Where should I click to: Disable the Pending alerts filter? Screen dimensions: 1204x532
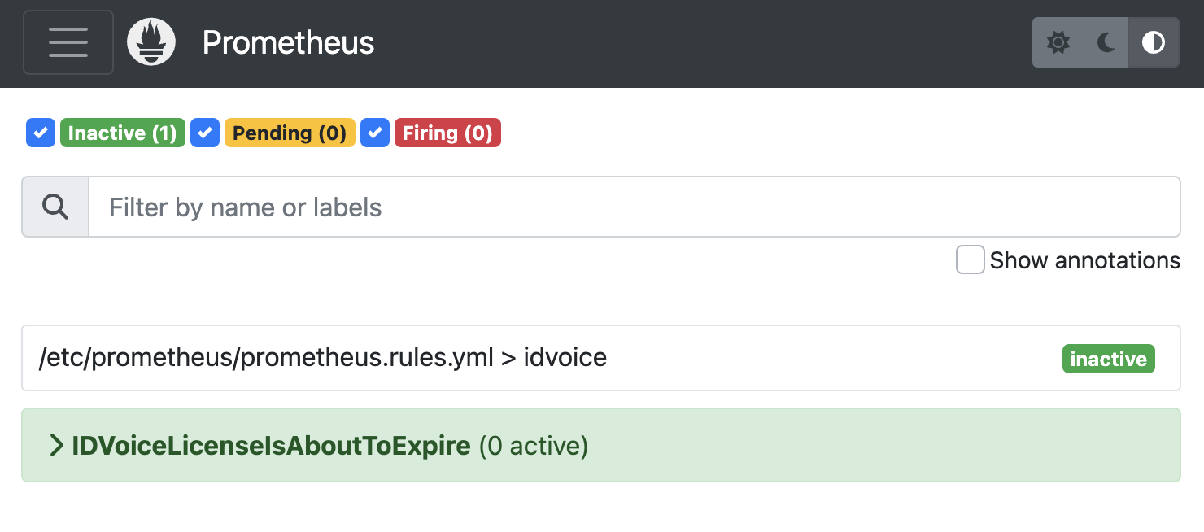pos(204,133)
